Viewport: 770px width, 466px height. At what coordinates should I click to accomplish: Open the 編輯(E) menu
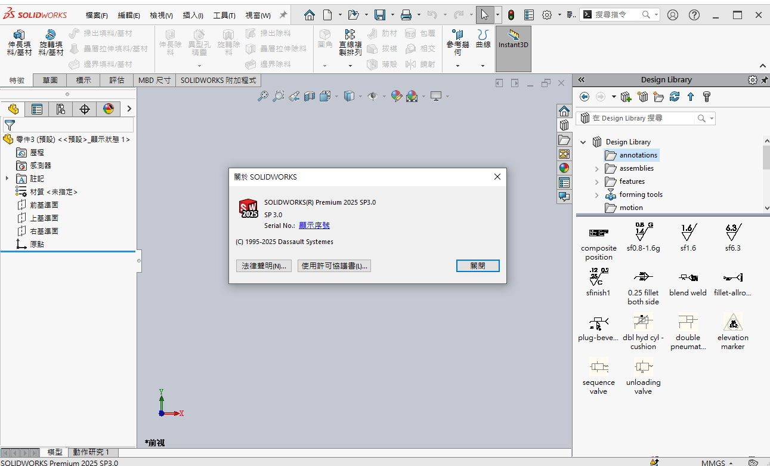point(129,16)
